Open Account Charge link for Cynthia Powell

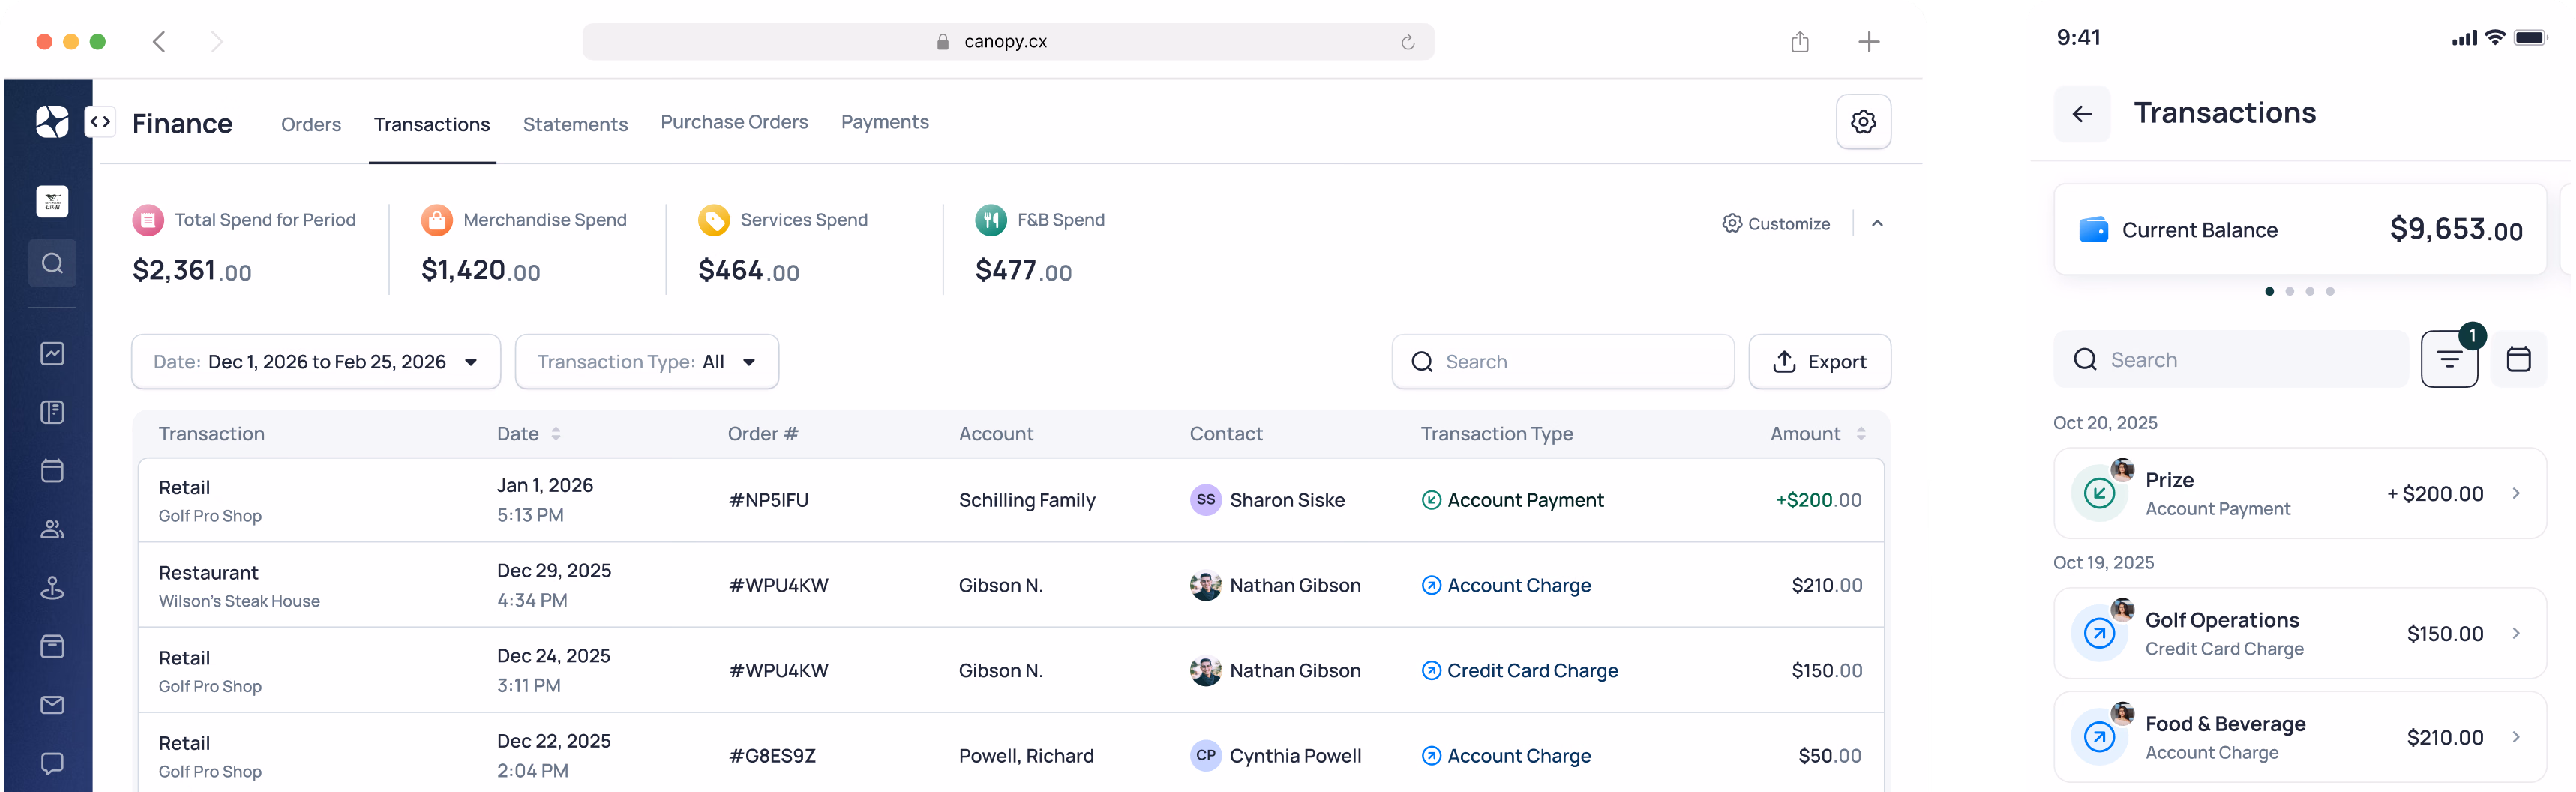[x=1506, y=756]
